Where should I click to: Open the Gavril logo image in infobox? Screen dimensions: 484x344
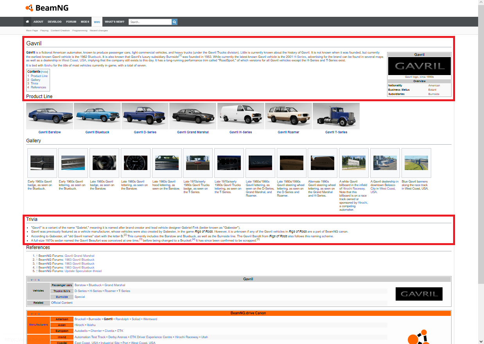coord(419,66)
